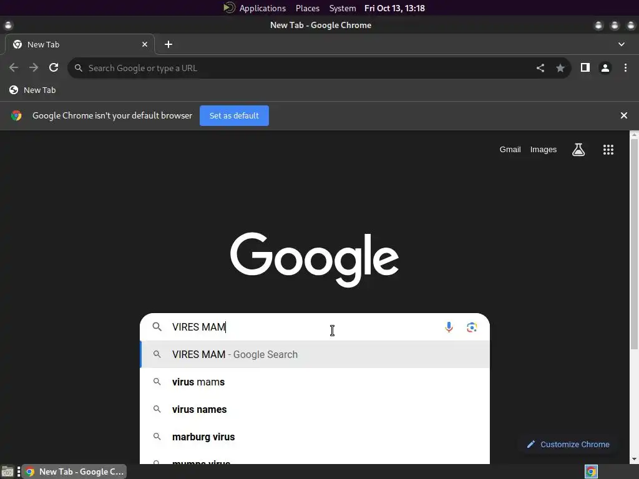Bookmark this tab with the star icon
Image resolution: width=639 pixels, height=479 pixels.
560,68
